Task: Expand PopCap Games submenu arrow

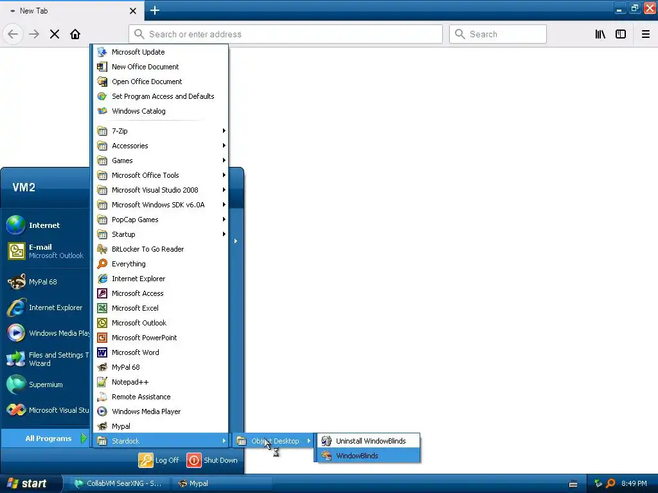Action: 224,220
